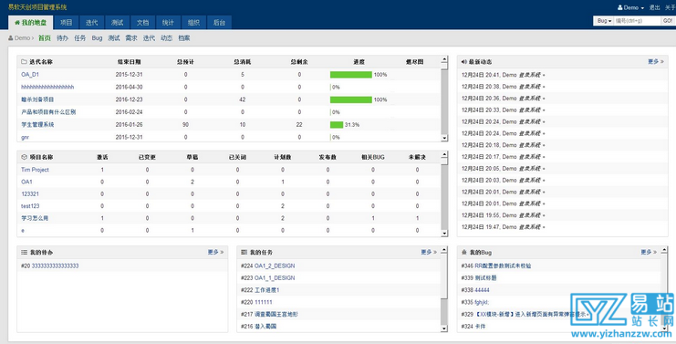Open more in 我的任务 panel
Screen dimensions: 676x344
point(429,252)
